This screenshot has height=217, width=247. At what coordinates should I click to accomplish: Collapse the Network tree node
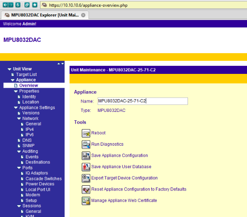19,119
